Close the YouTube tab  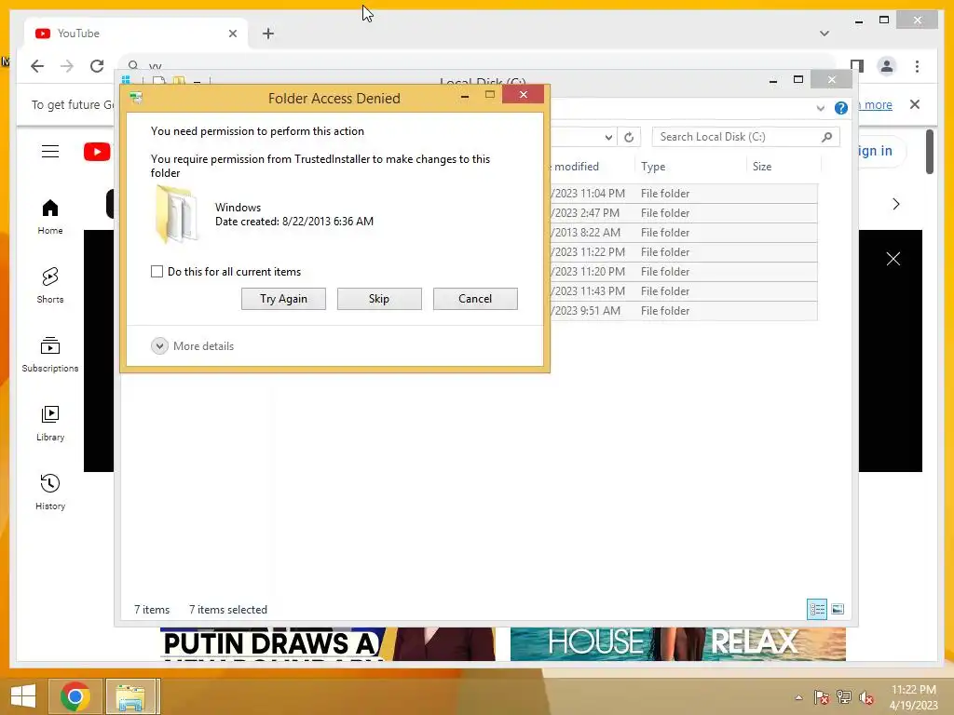232,34
